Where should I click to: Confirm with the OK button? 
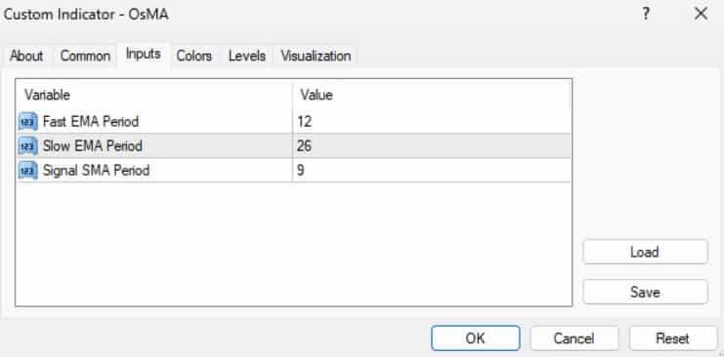tap(476, 338)
